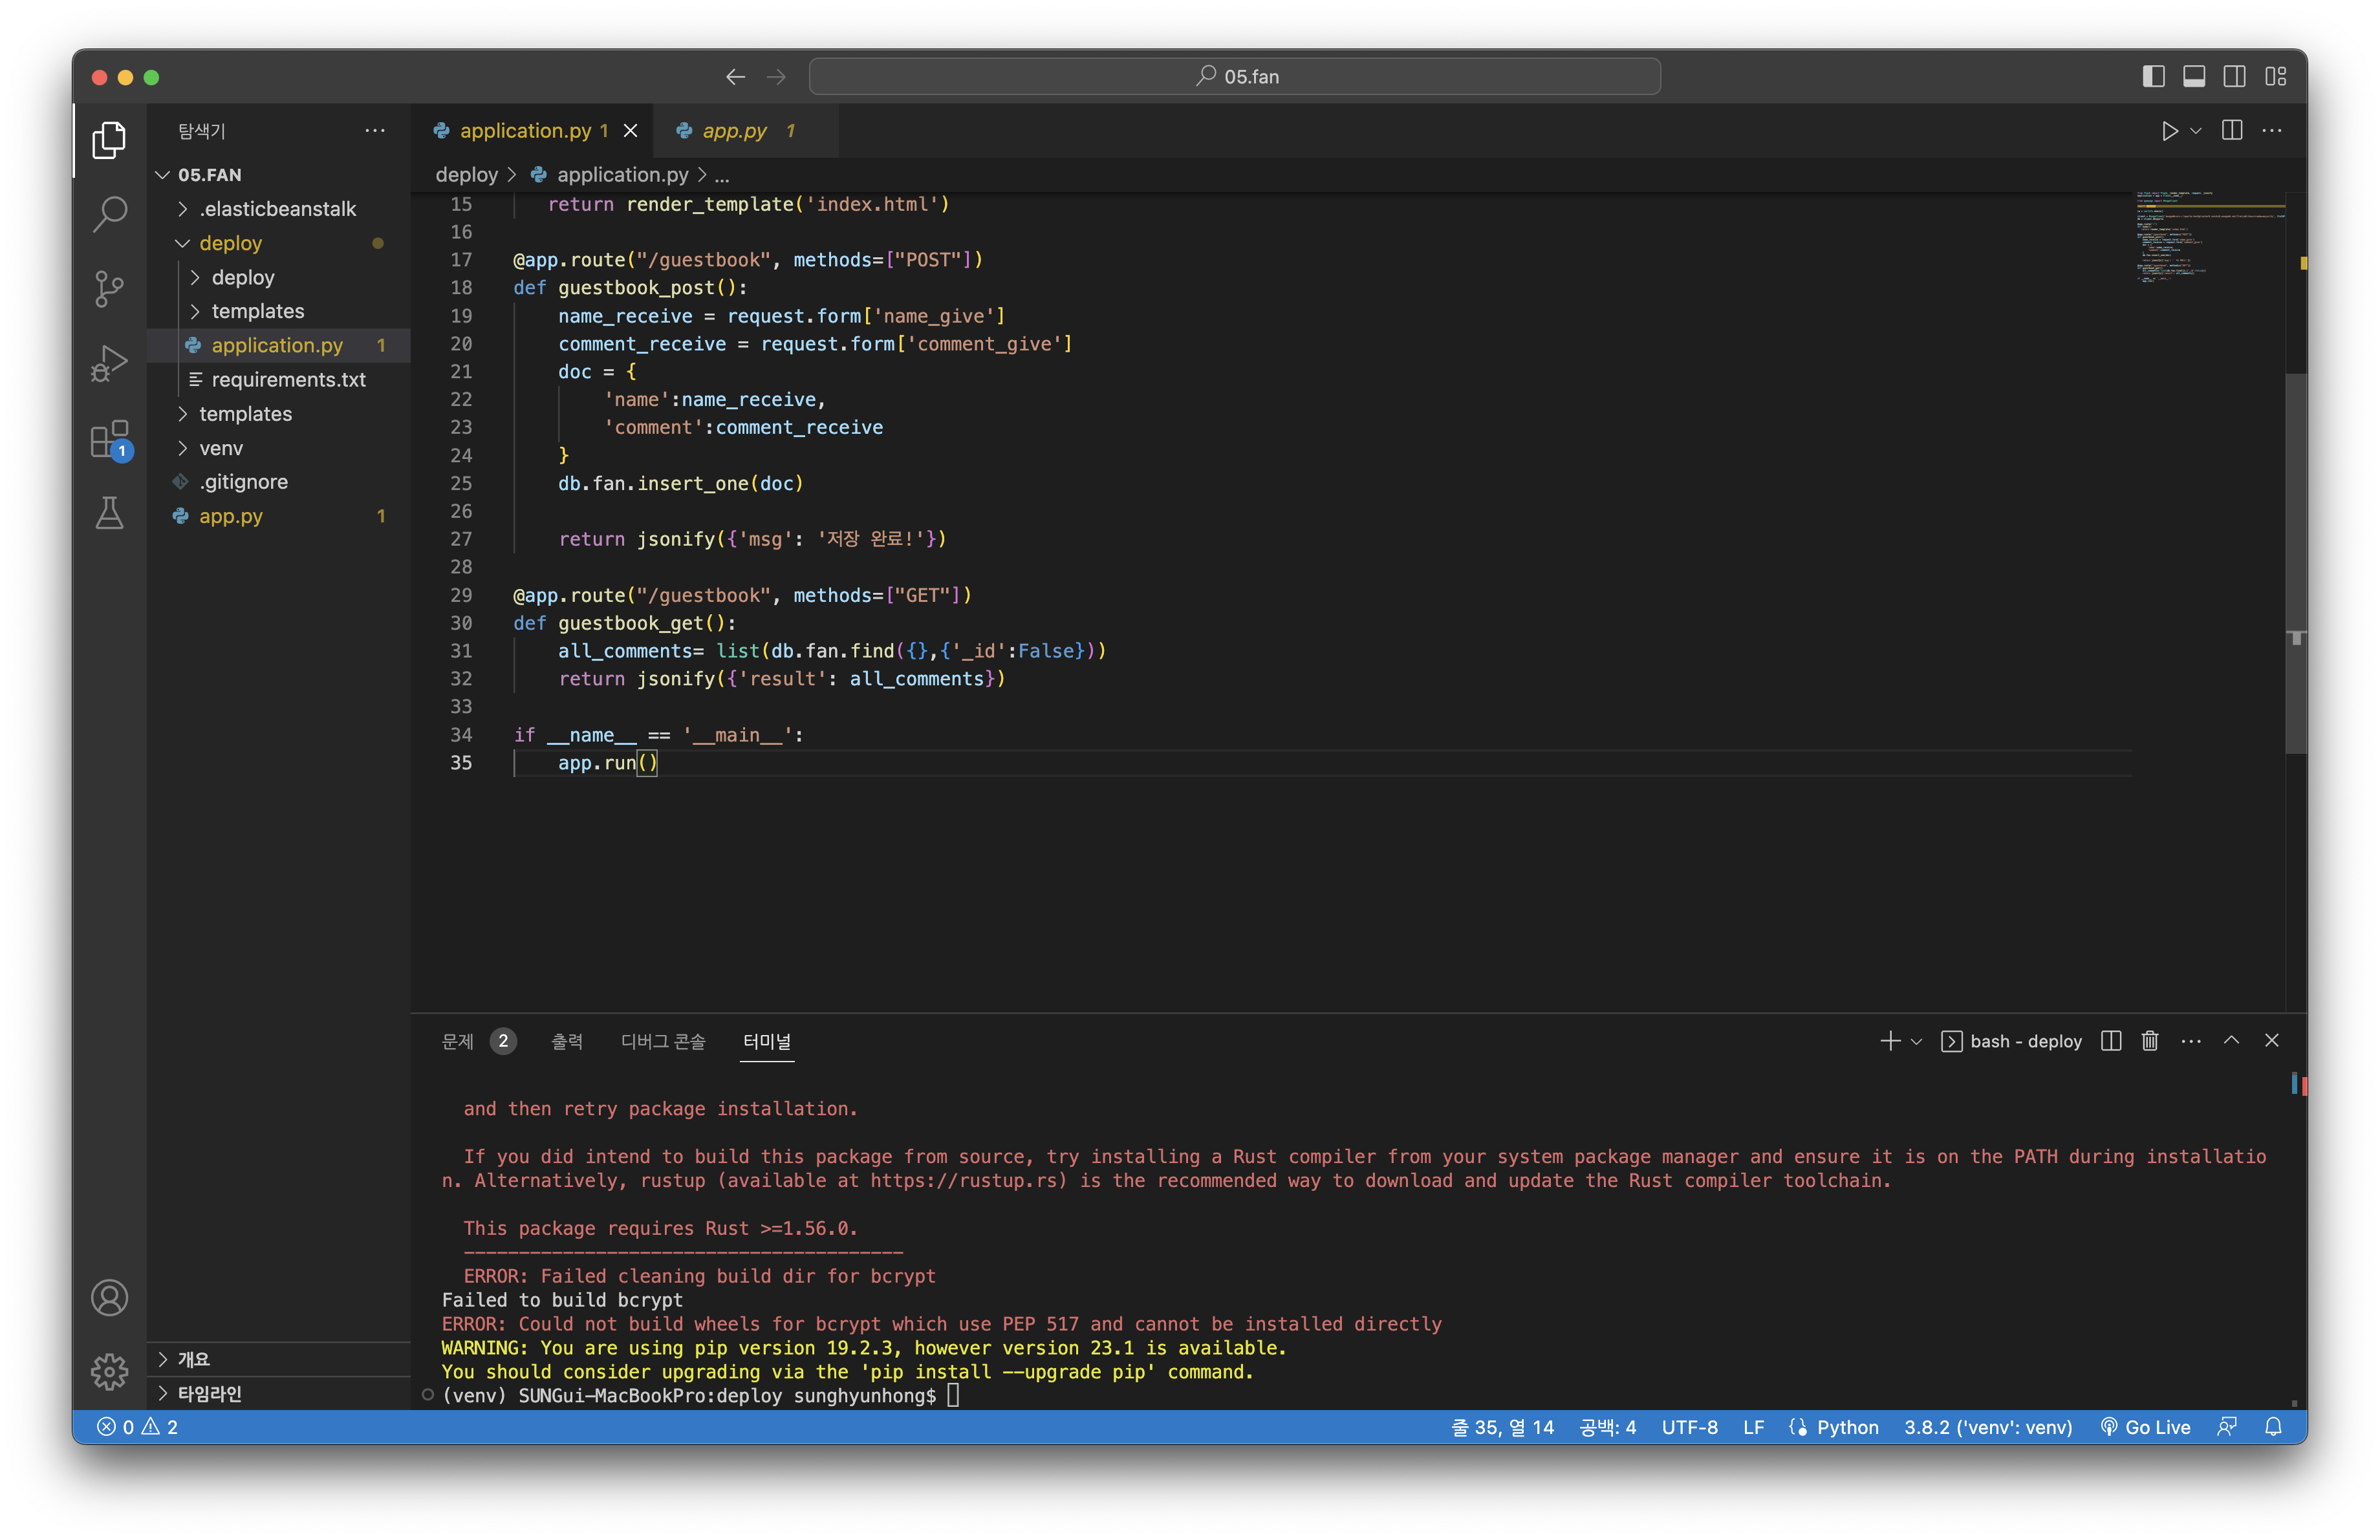
Task: Open editor more actions menu
Action: point(2272,131)
